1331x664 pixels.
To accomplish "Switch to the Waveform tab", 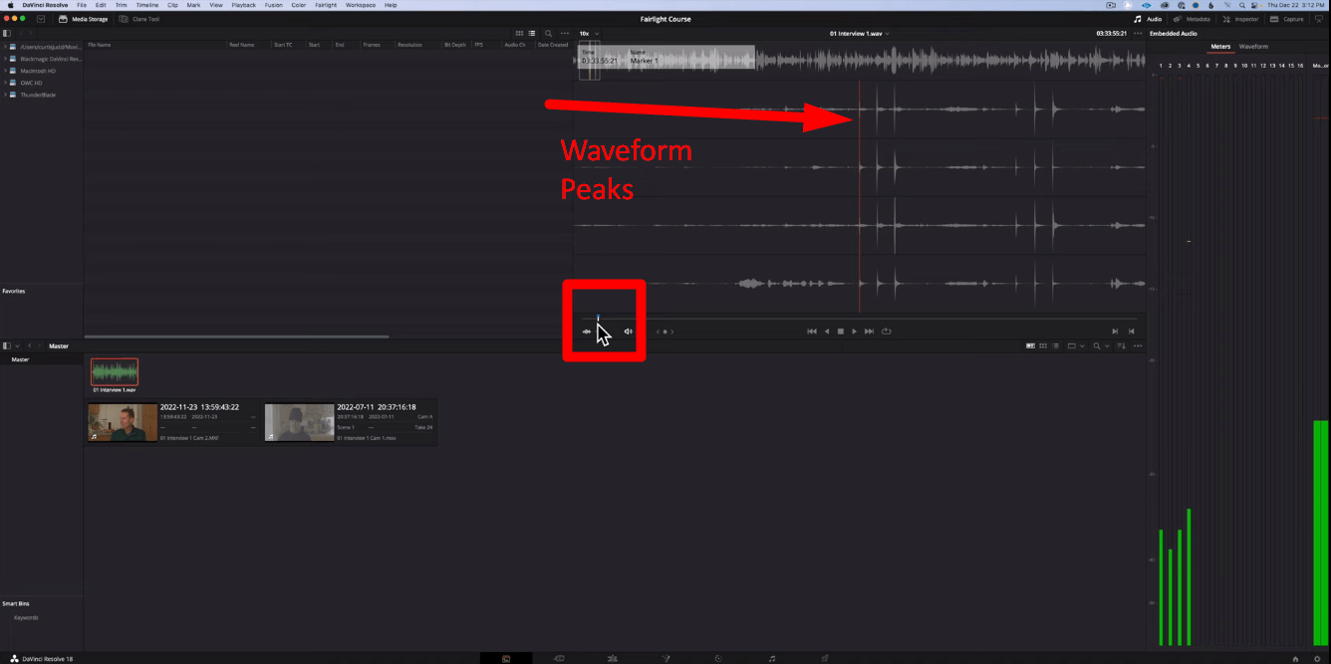I will [1253, 46].
